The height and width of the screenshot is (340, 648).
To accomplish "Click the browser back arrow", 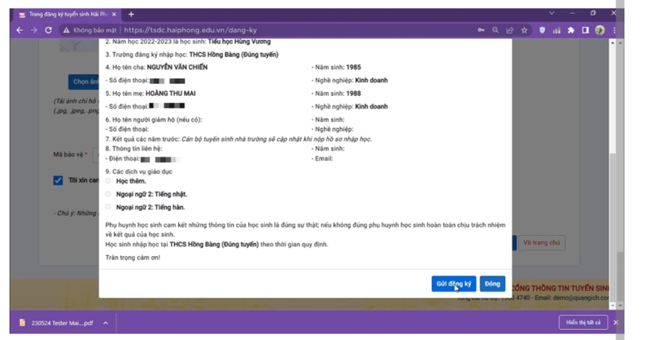I will pos(19,30).
